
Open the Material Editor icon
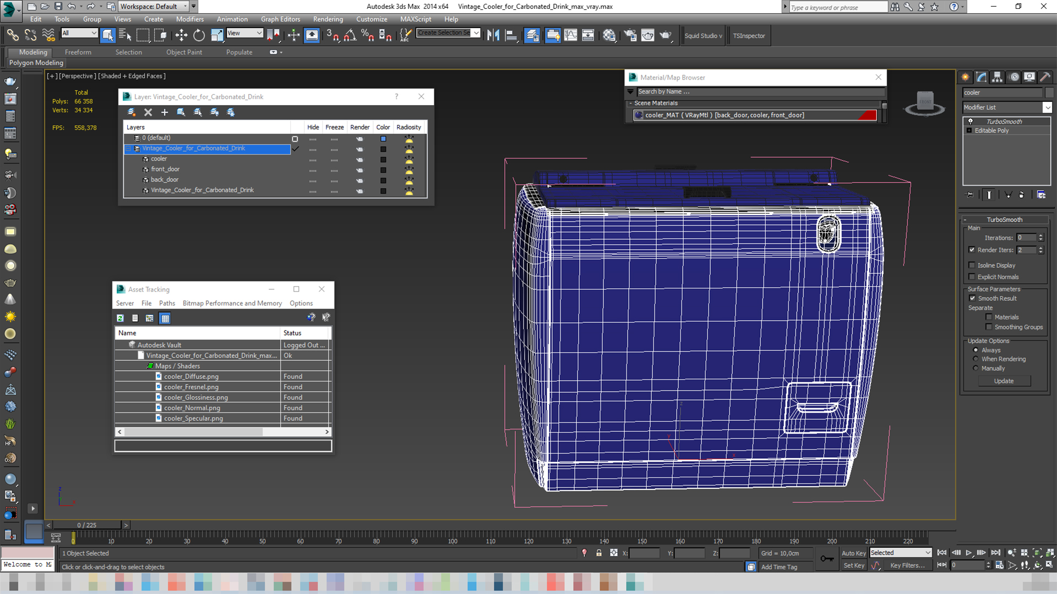click(609, 35)
